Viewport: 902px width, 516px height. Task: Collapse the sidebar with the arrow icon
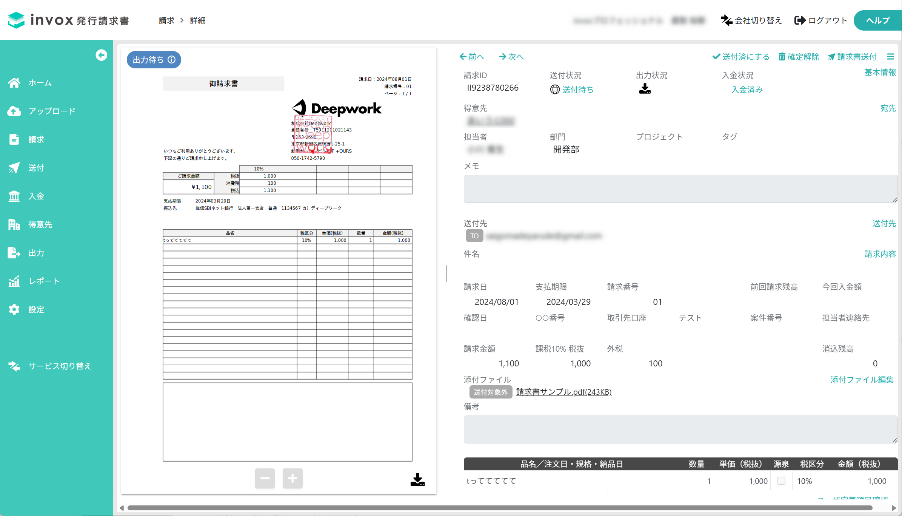click(x=101, y=55)
